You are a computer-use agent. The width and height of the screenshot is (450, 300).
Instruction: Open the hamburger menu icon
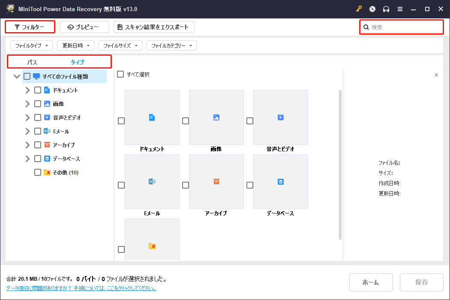(400, 9)
